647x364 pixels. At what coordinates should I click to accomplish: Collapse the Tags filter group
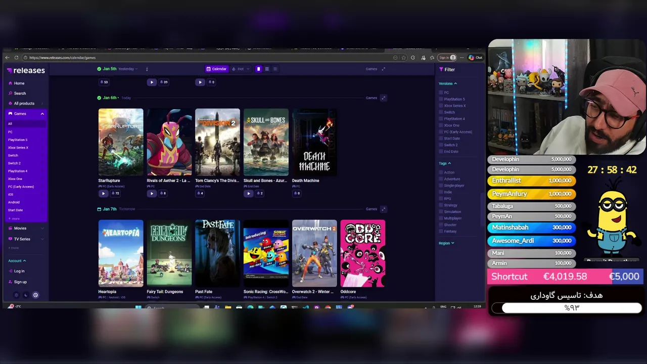445,163
